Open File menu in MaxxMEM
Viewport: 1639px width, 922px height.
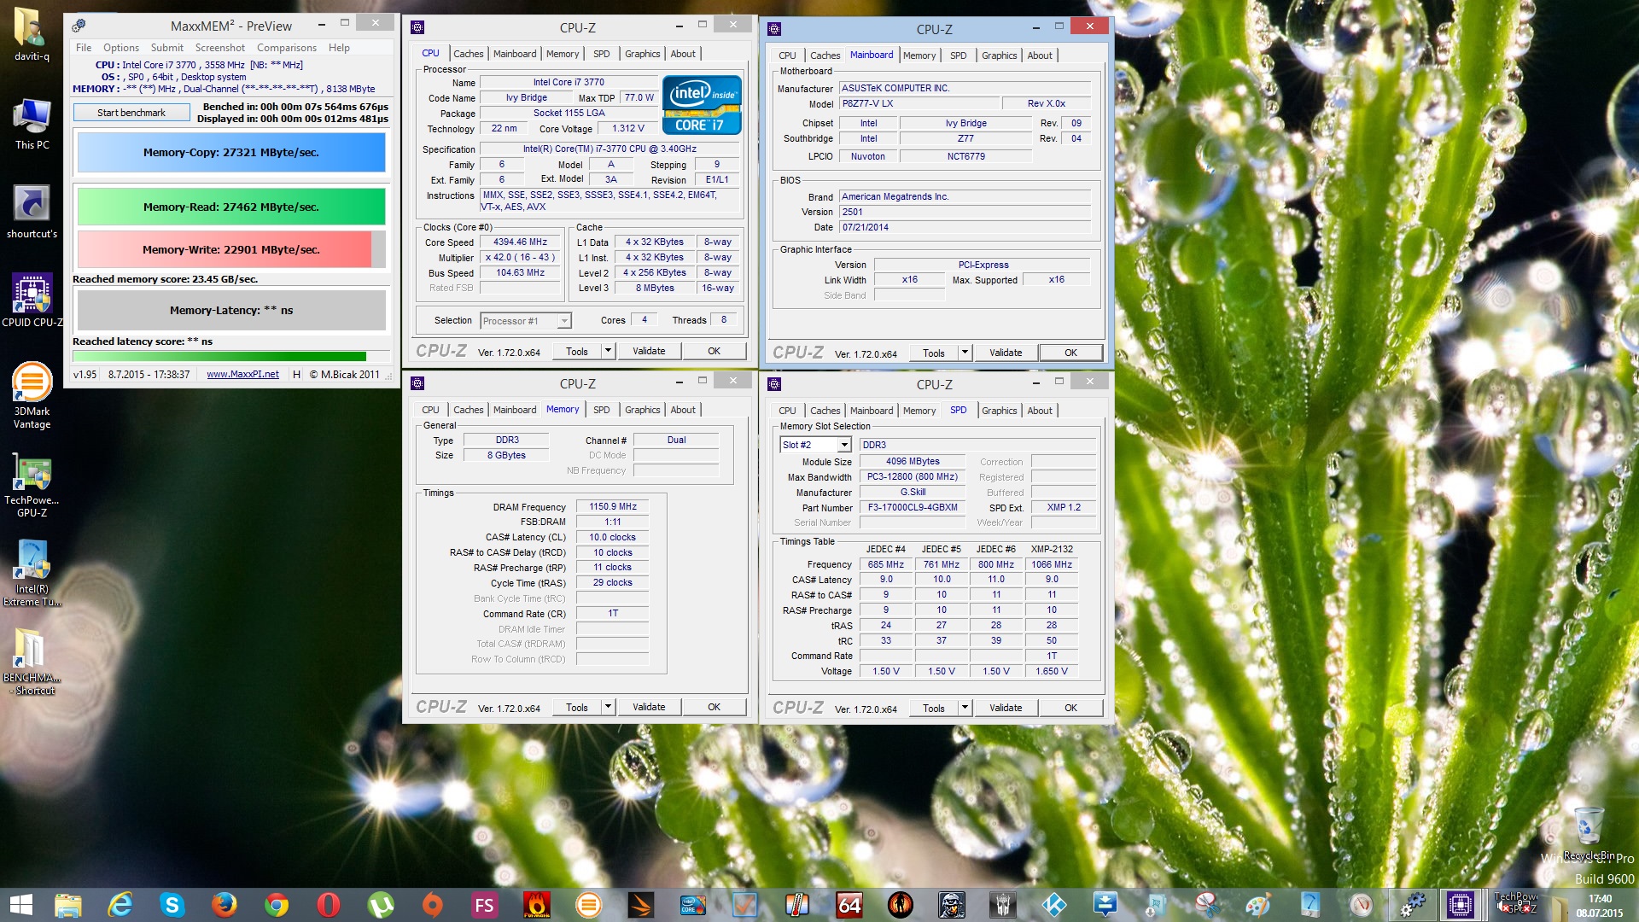pos(84,48)
